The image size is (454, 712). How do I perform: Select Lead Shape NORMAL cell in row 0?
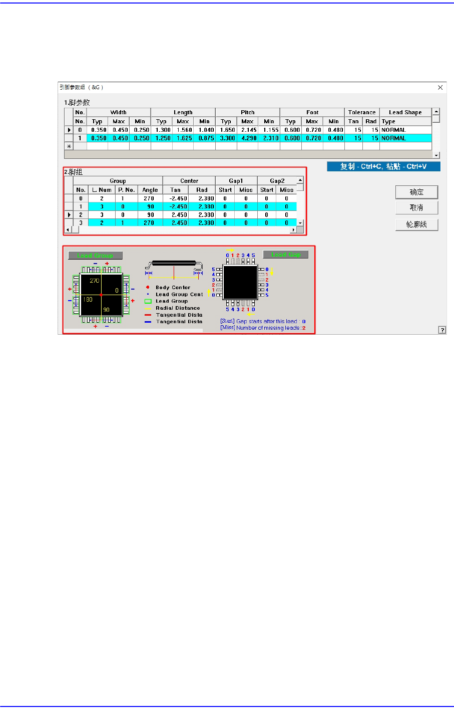(x=405, y=130)
